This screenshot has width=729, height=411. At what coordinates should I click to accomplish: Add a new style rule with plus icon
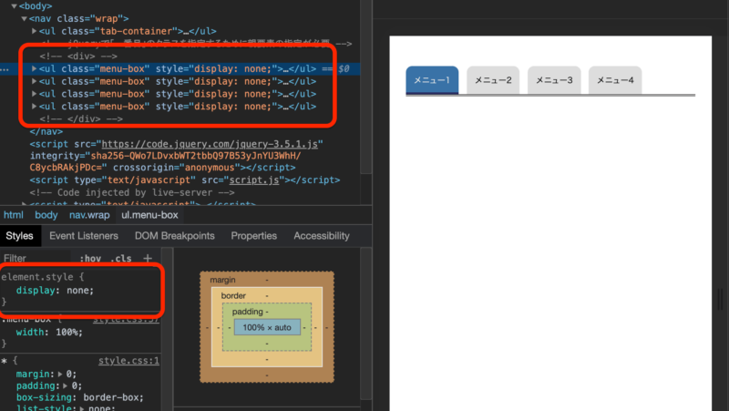click(148, 258)
